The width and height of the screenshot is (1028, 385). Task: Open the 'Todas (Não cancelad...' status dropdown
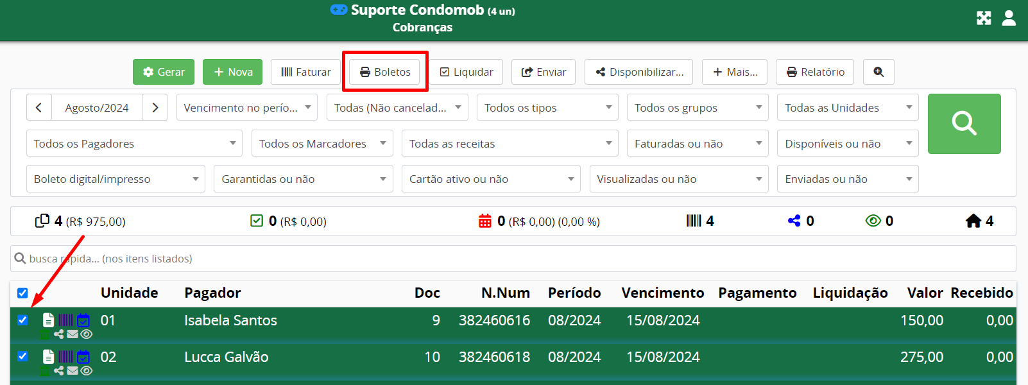(397, 108)
